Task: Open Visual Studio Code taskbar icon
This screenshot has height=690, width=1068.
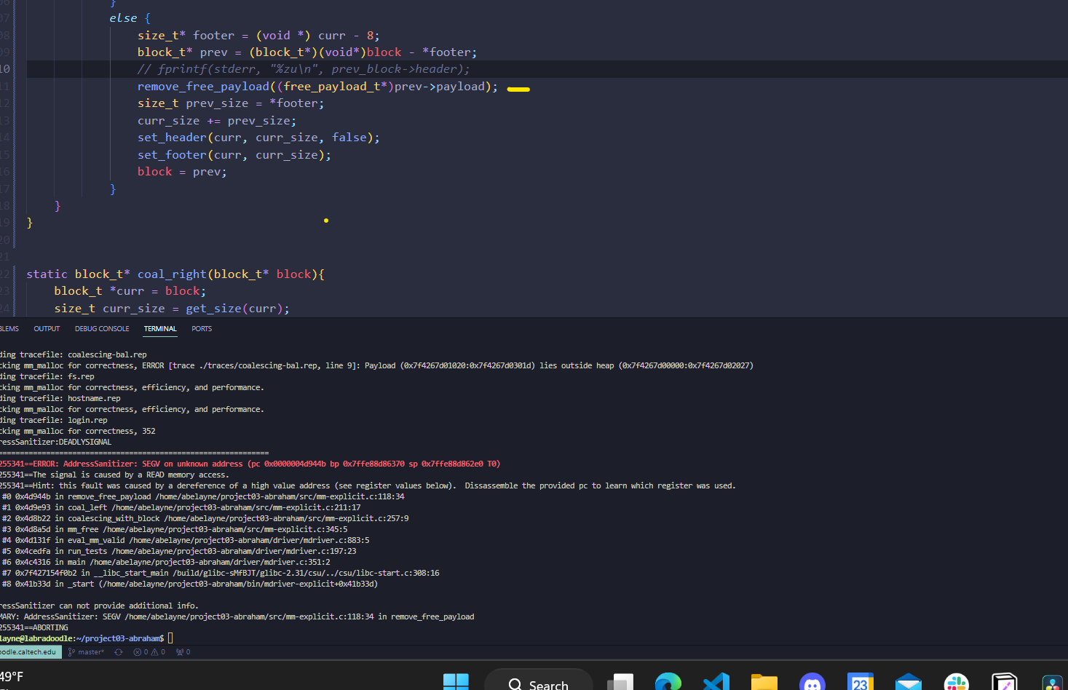Action: tap(716, 683)
